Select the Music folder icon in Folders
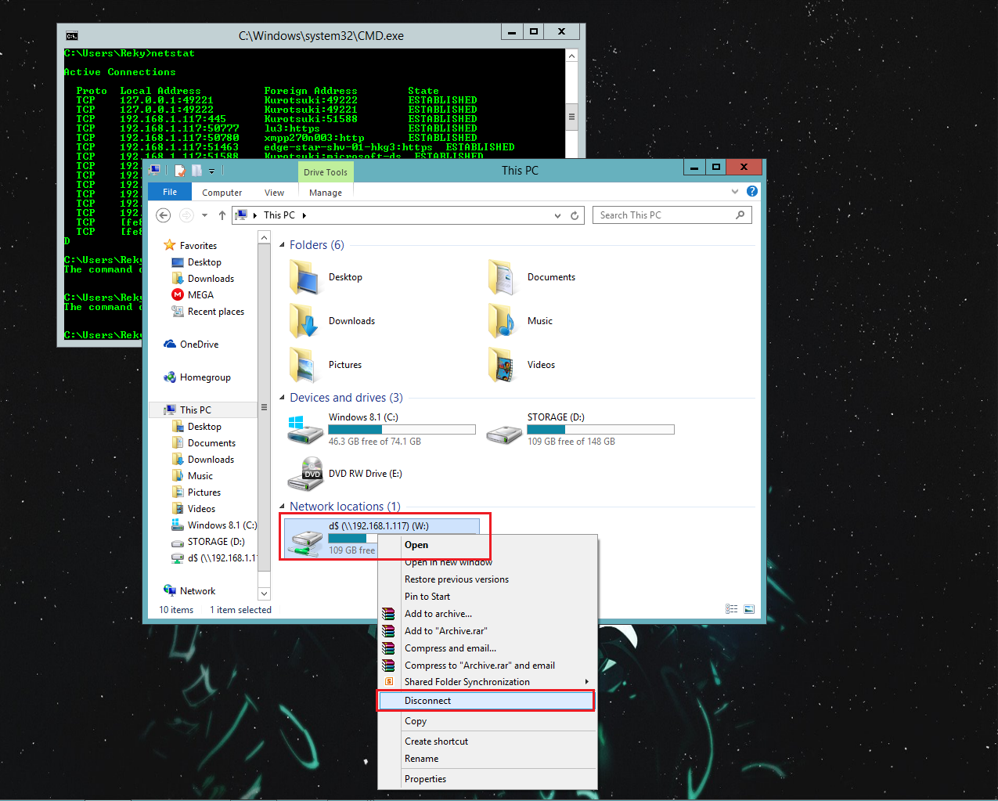Screen dimensions: 998x801 [503, 321]
